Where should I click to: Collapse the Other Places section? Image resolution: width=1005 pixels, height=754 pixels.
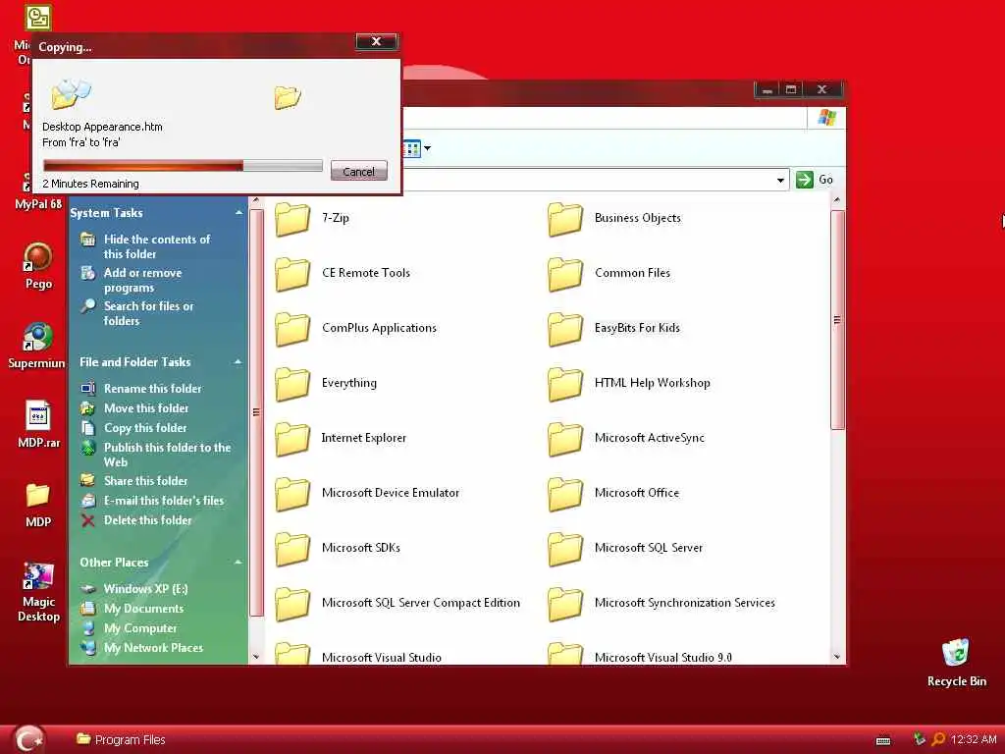238,563
